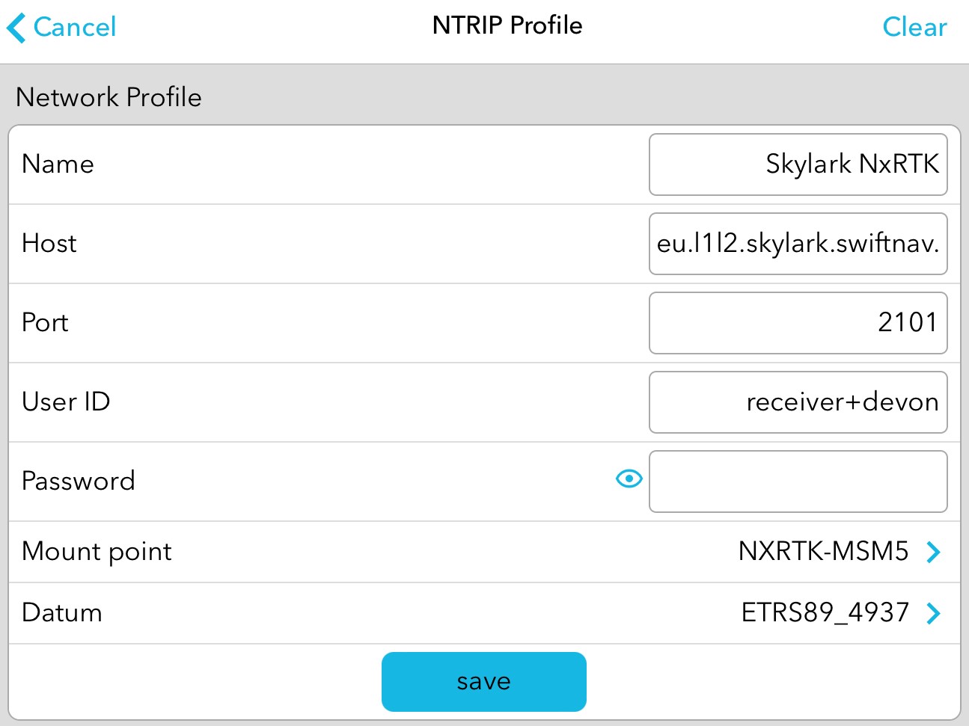Click the empty Password field
This screenshot has width=969, height=726.
[798, 482]
